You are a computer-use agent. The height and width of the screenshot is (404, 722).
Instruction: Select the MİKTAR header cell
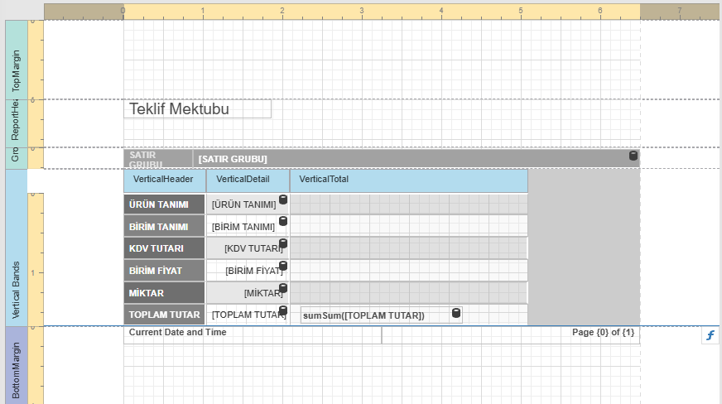pyautogui.click(x=164, y=293)
